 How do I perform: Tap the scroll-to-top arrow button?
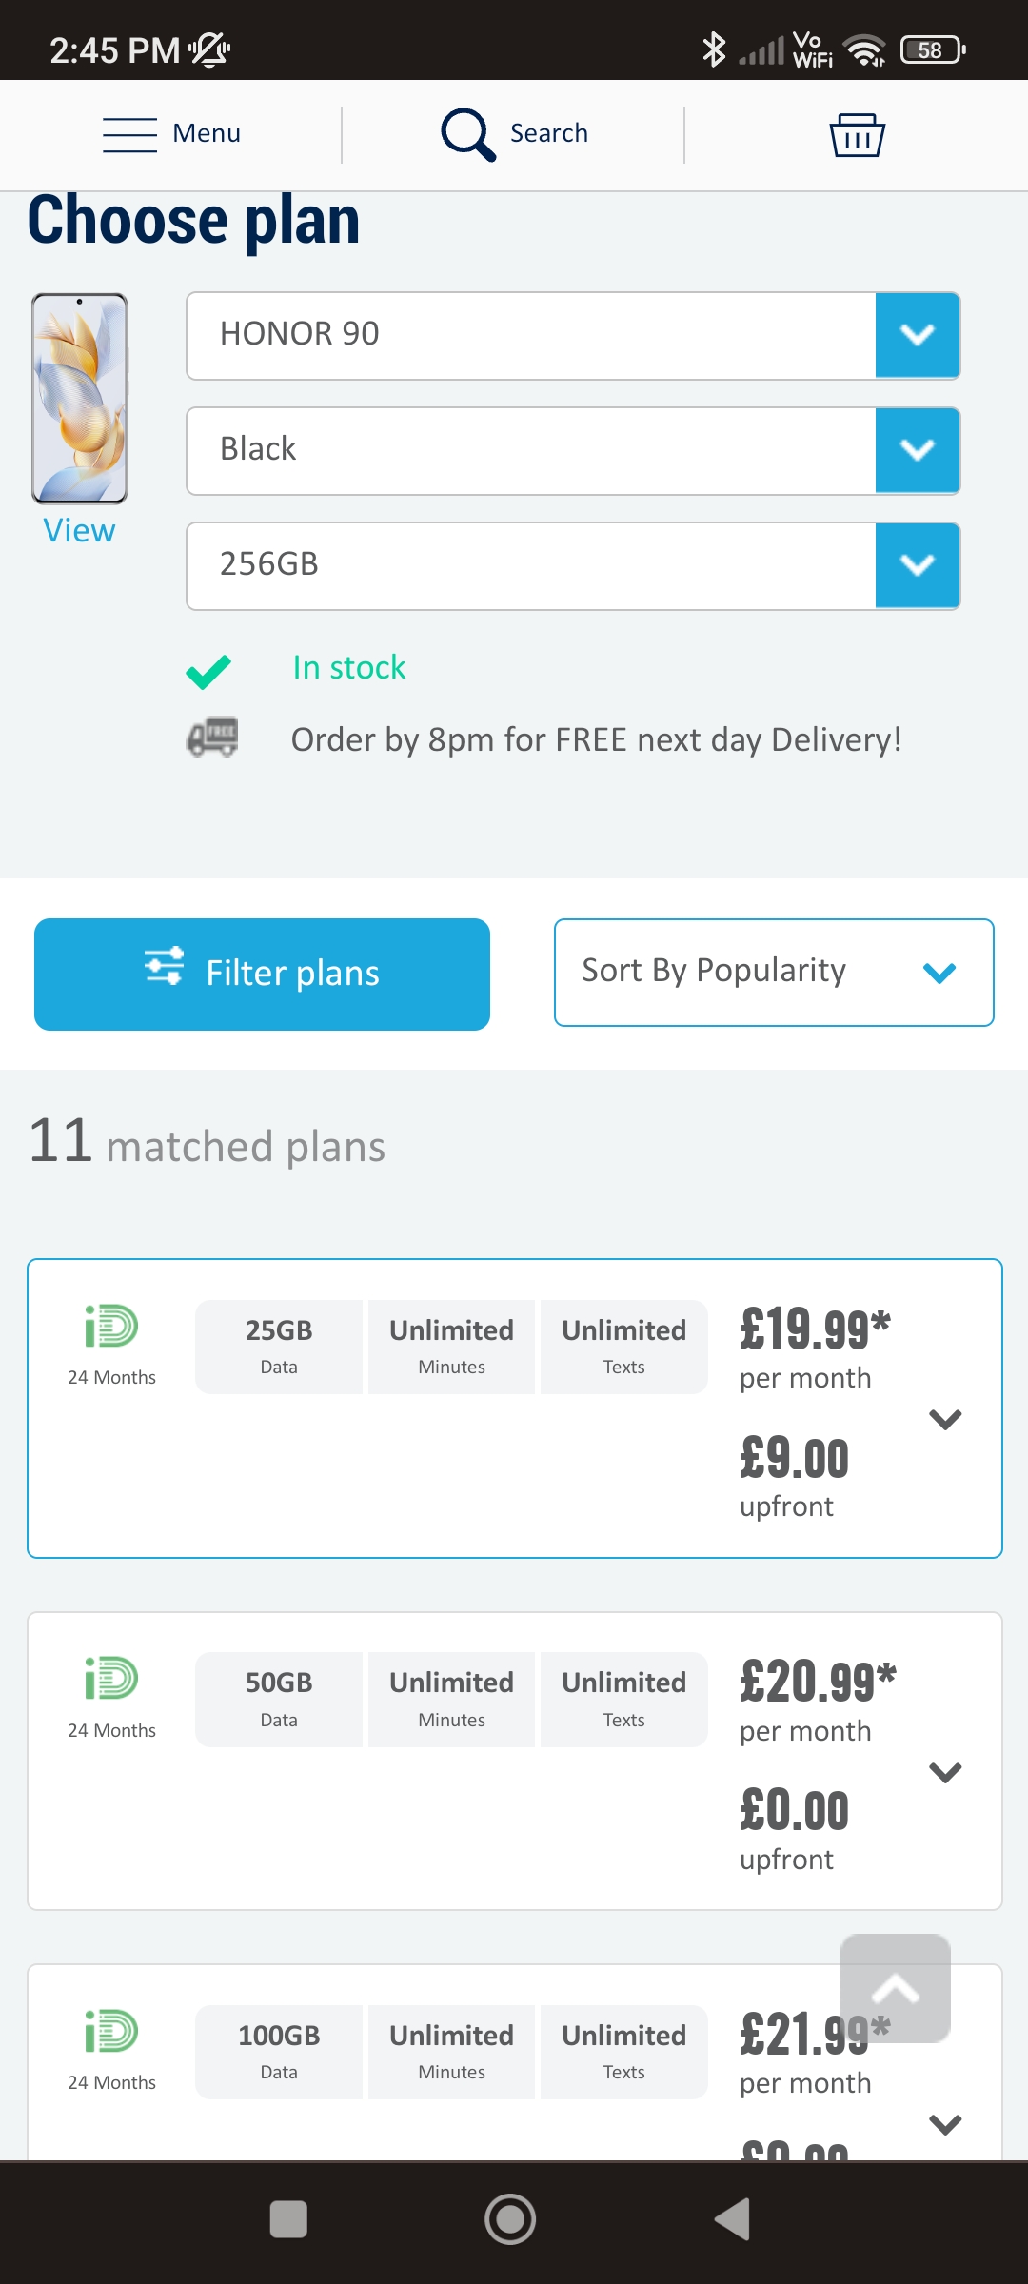click(x=895, y=1988)
